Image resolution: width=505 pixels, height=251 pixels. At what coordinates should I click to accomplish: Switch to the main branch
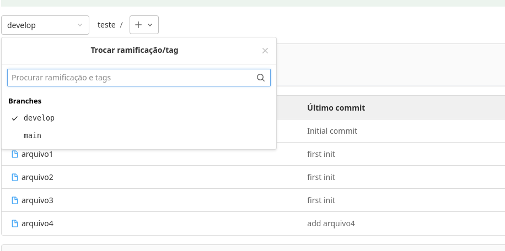click(33, 135)
